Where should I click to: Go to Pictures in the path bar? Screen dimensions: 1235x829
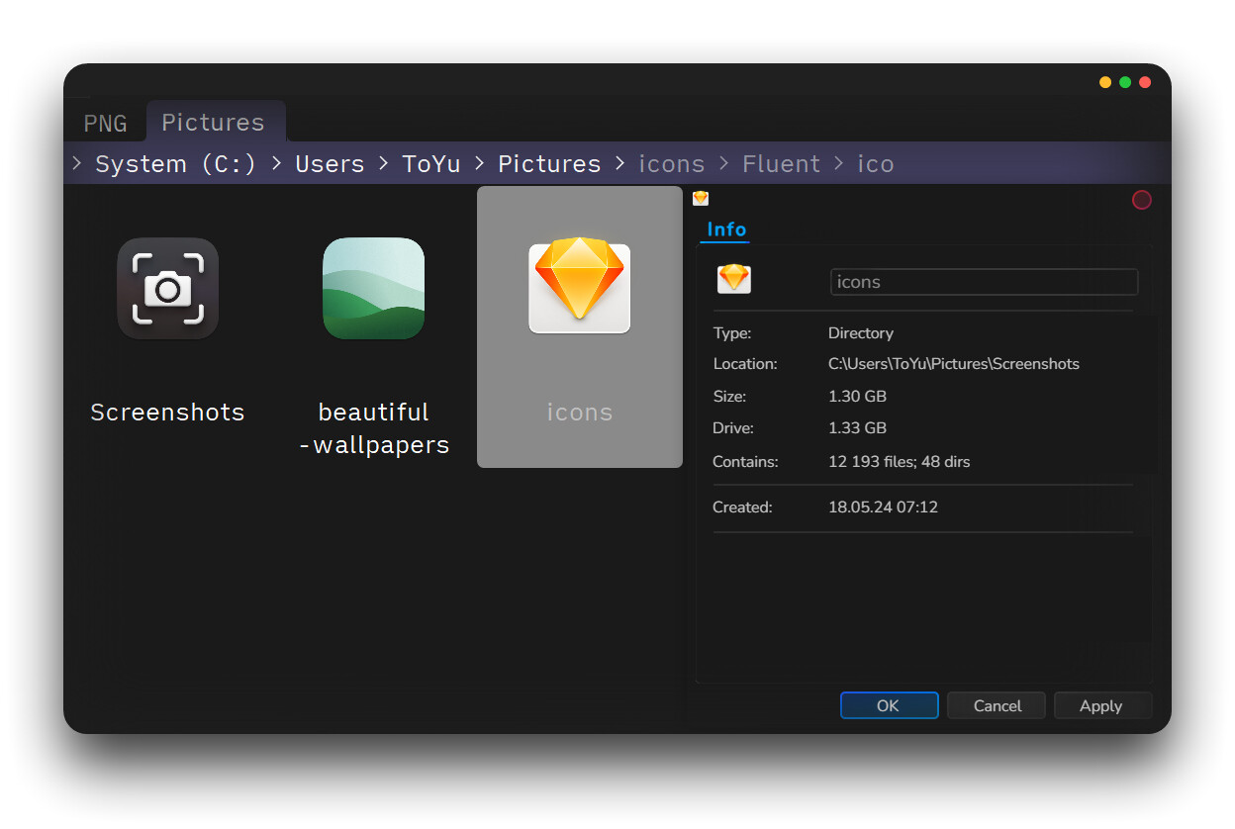pyautogui.click(x=549, y=163)
